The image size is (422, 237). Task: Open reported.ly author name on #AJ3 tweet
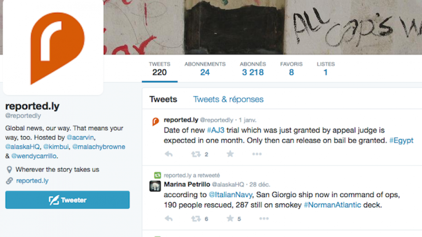[181, 120]
